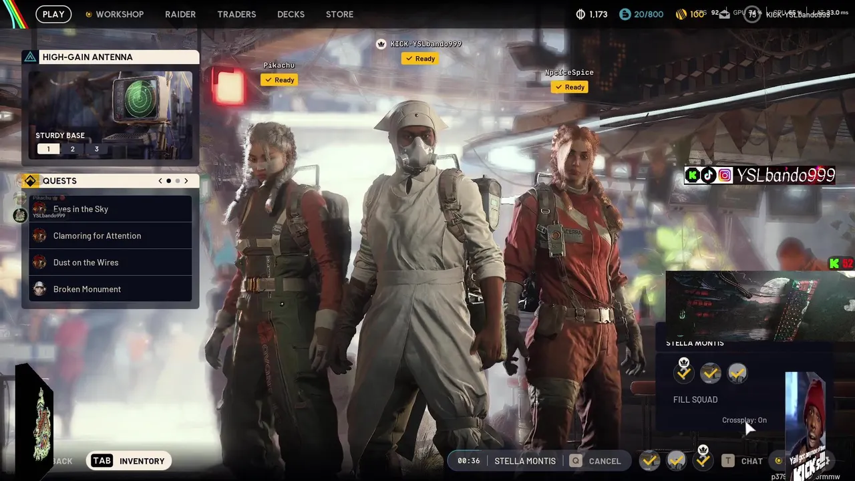The width and height of the screenshot is (855, 481).
Task: Open the Broken Monument quest
Action: (x=110, y=289)
